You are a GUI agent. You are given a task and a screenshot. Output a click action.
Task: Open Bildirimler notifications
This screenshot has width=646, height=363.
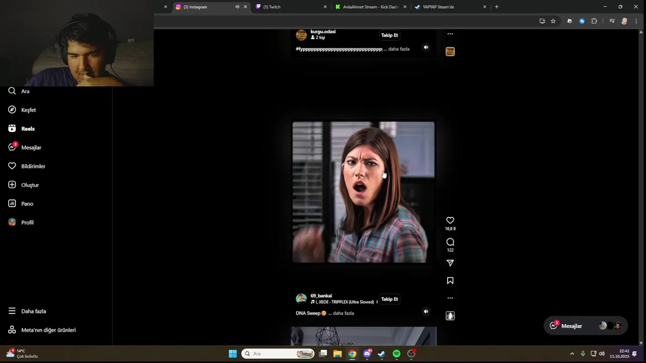[27, 166]
